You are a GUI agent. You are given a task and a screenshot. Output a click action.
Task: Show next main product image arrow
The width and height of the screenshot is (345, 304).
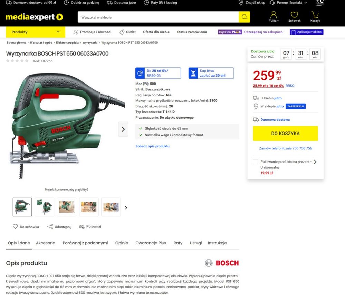123,129
